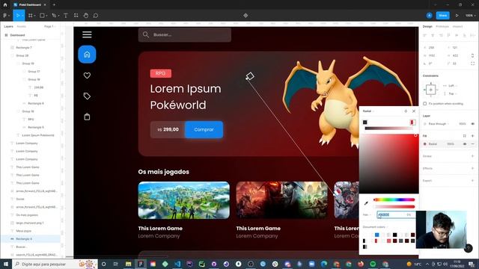This screenshot has width=479, height=269.
Task: Remove the Radial fill with minus
Action: click(x=472, y=144)
